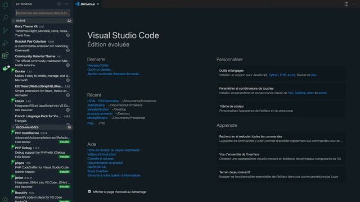Viewport: 360px width, 202px height.
Task: Click 'autres' keybindings link
Action: click(x=322, y=93)
